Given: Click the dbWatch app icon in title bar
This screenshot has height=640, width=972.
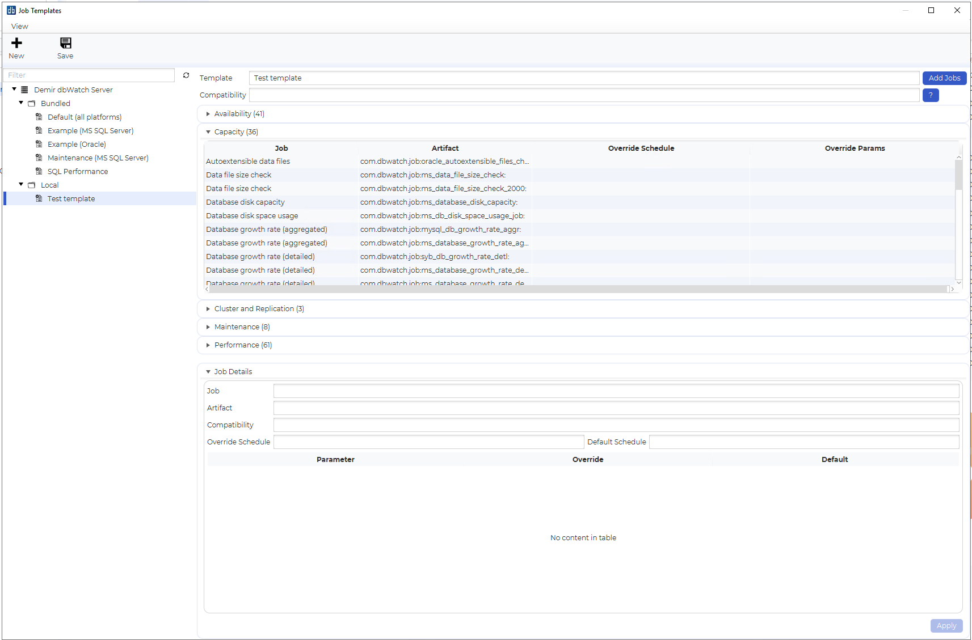Looking at the screenshot, I should tap(11, 10).
